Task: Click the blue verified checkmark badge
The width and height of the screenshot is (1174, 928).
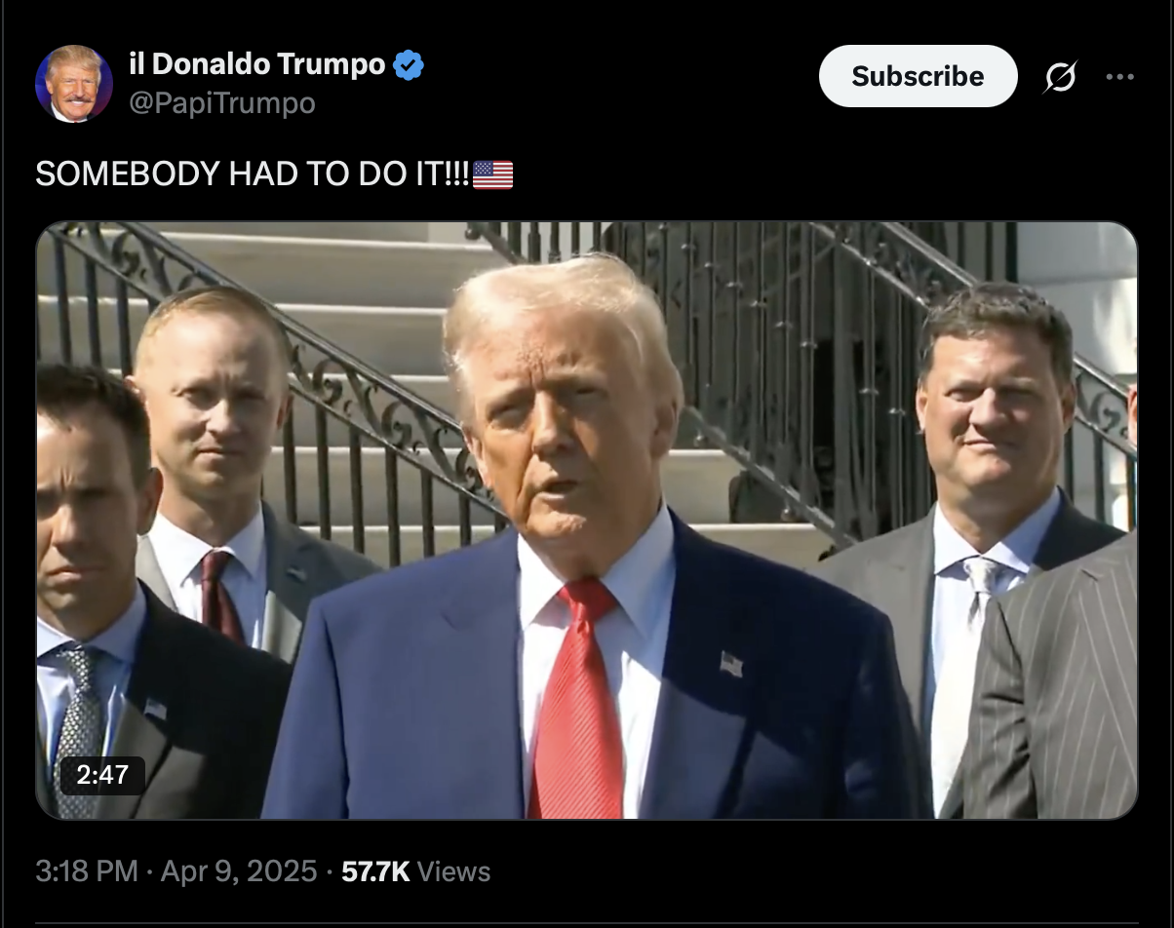Action: pos(409,65)
